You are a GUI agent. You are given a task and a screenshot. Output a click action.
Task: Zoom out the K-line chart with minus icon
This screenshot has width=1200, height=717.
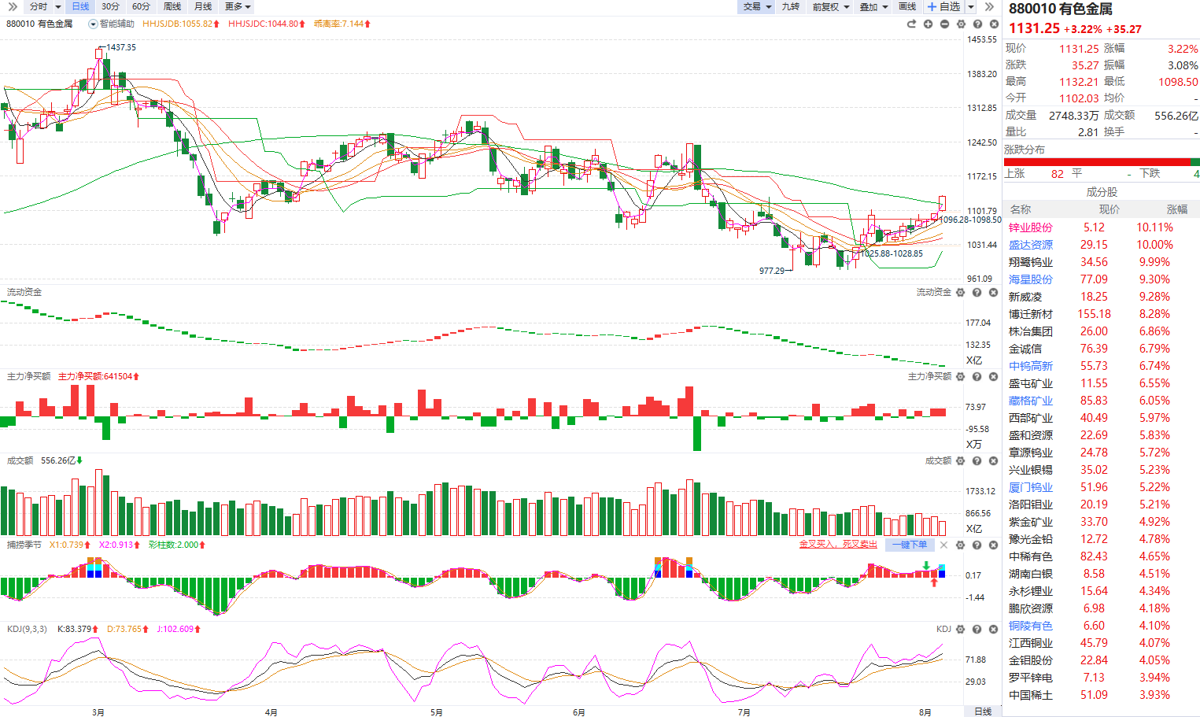point(944,24)
